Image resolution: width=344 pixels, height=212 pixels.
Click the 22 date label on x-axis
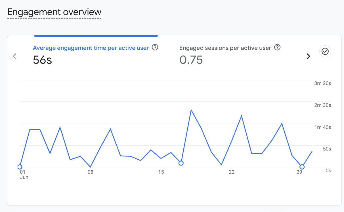[232, 172]
